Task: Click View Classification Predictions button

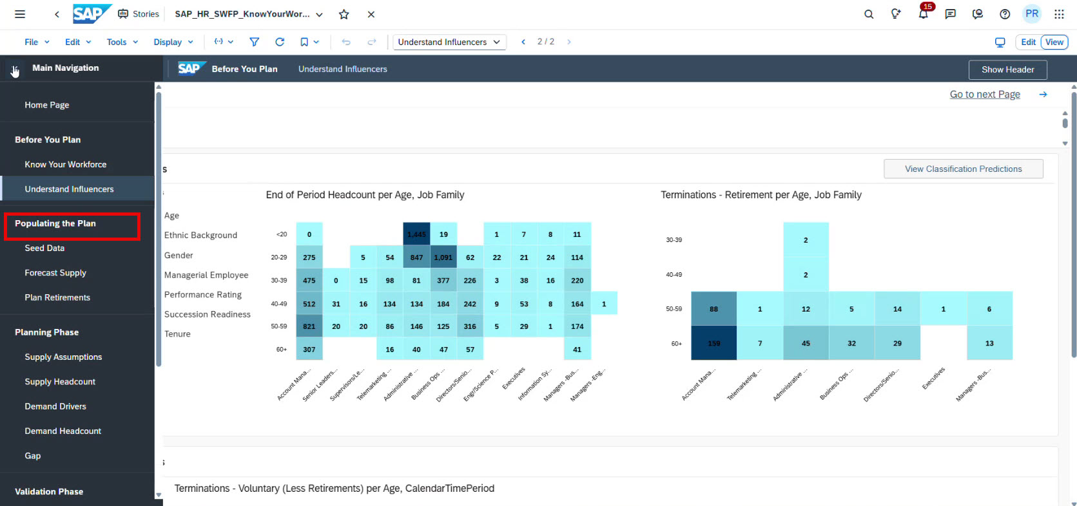Action: tap(963, 169)
